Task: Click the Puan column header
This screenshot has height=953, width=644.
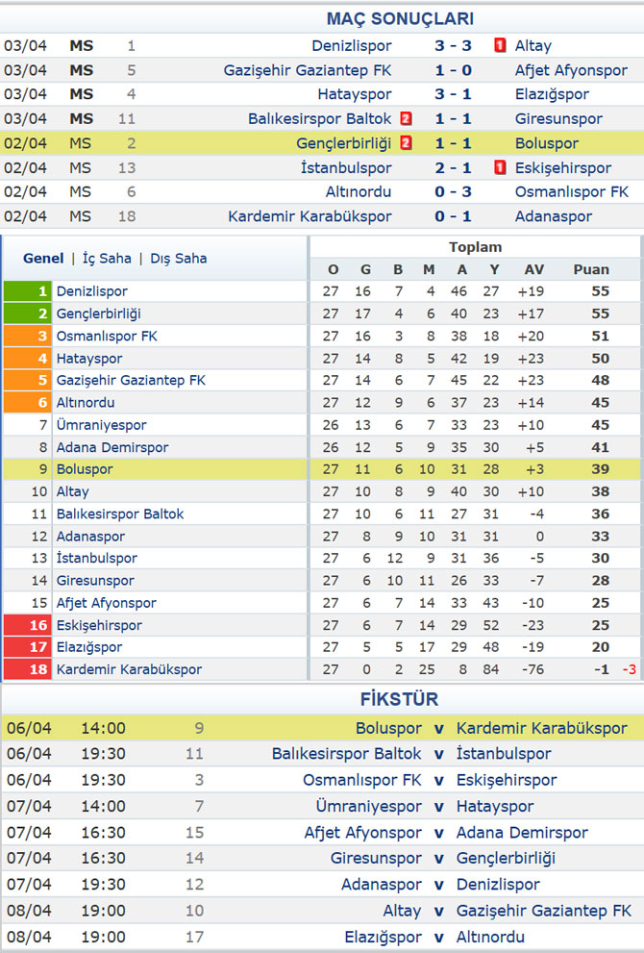Action: [x=591, y=269]
